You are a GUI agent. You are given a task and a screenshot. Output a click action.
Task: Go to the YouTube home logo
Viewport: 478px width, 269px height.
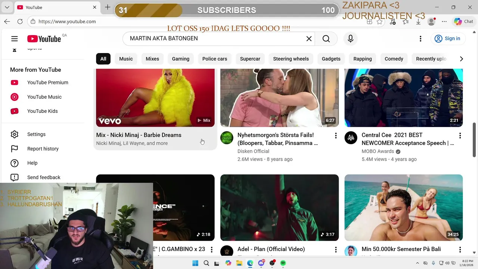44,39
